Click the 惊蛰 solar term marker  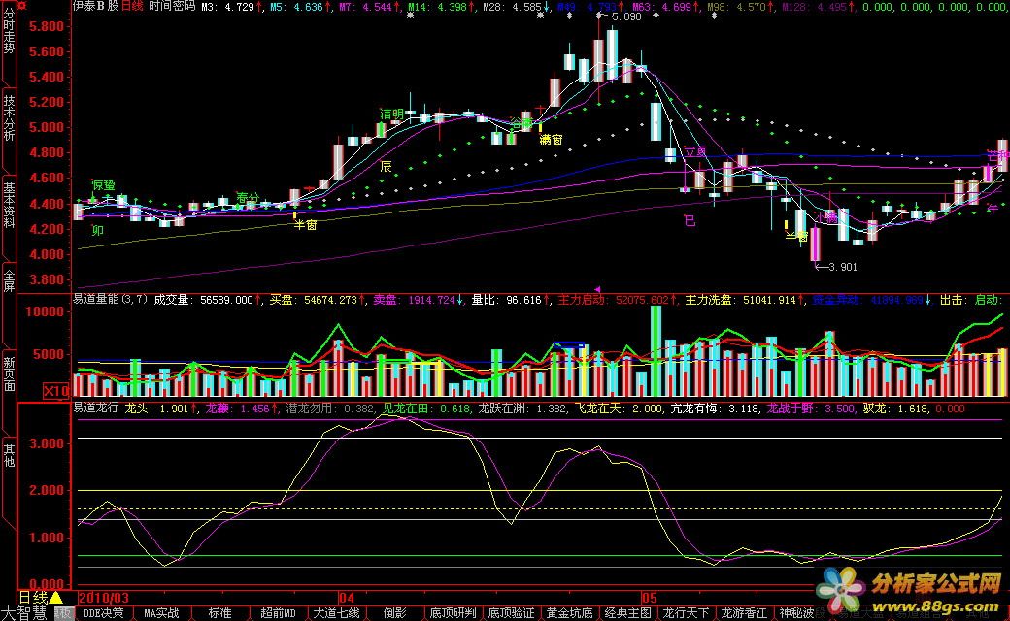coord(103,185)
